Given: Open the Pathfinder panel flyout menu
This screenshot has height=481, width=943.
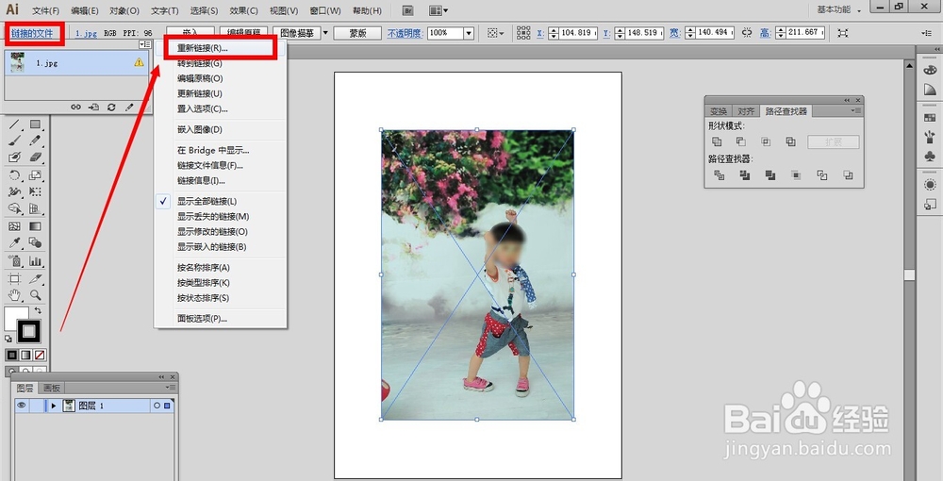Looking at the screenshot, I should click(856, 110).
